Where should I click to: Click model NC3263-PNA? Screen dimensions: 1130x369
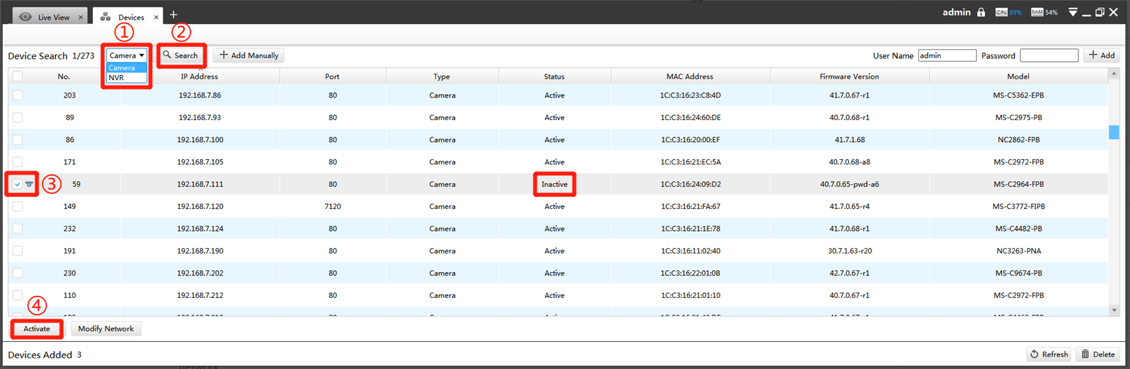click(1018, 251)
